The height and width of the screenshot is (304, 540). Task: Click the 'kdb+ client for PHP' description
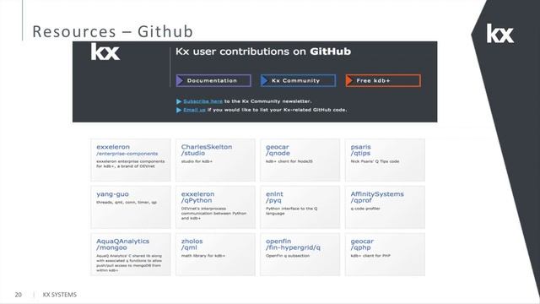click(x=370, y=256)
